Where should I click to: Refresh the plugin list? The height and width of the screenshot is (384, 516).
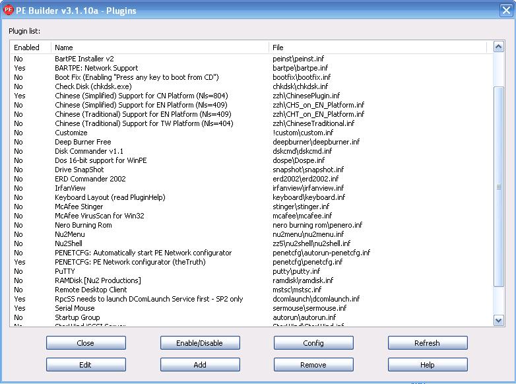428,343
